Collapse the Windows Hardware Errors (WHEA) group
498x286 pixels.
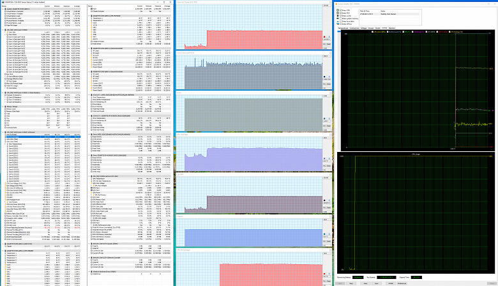(x=89, y=272)
